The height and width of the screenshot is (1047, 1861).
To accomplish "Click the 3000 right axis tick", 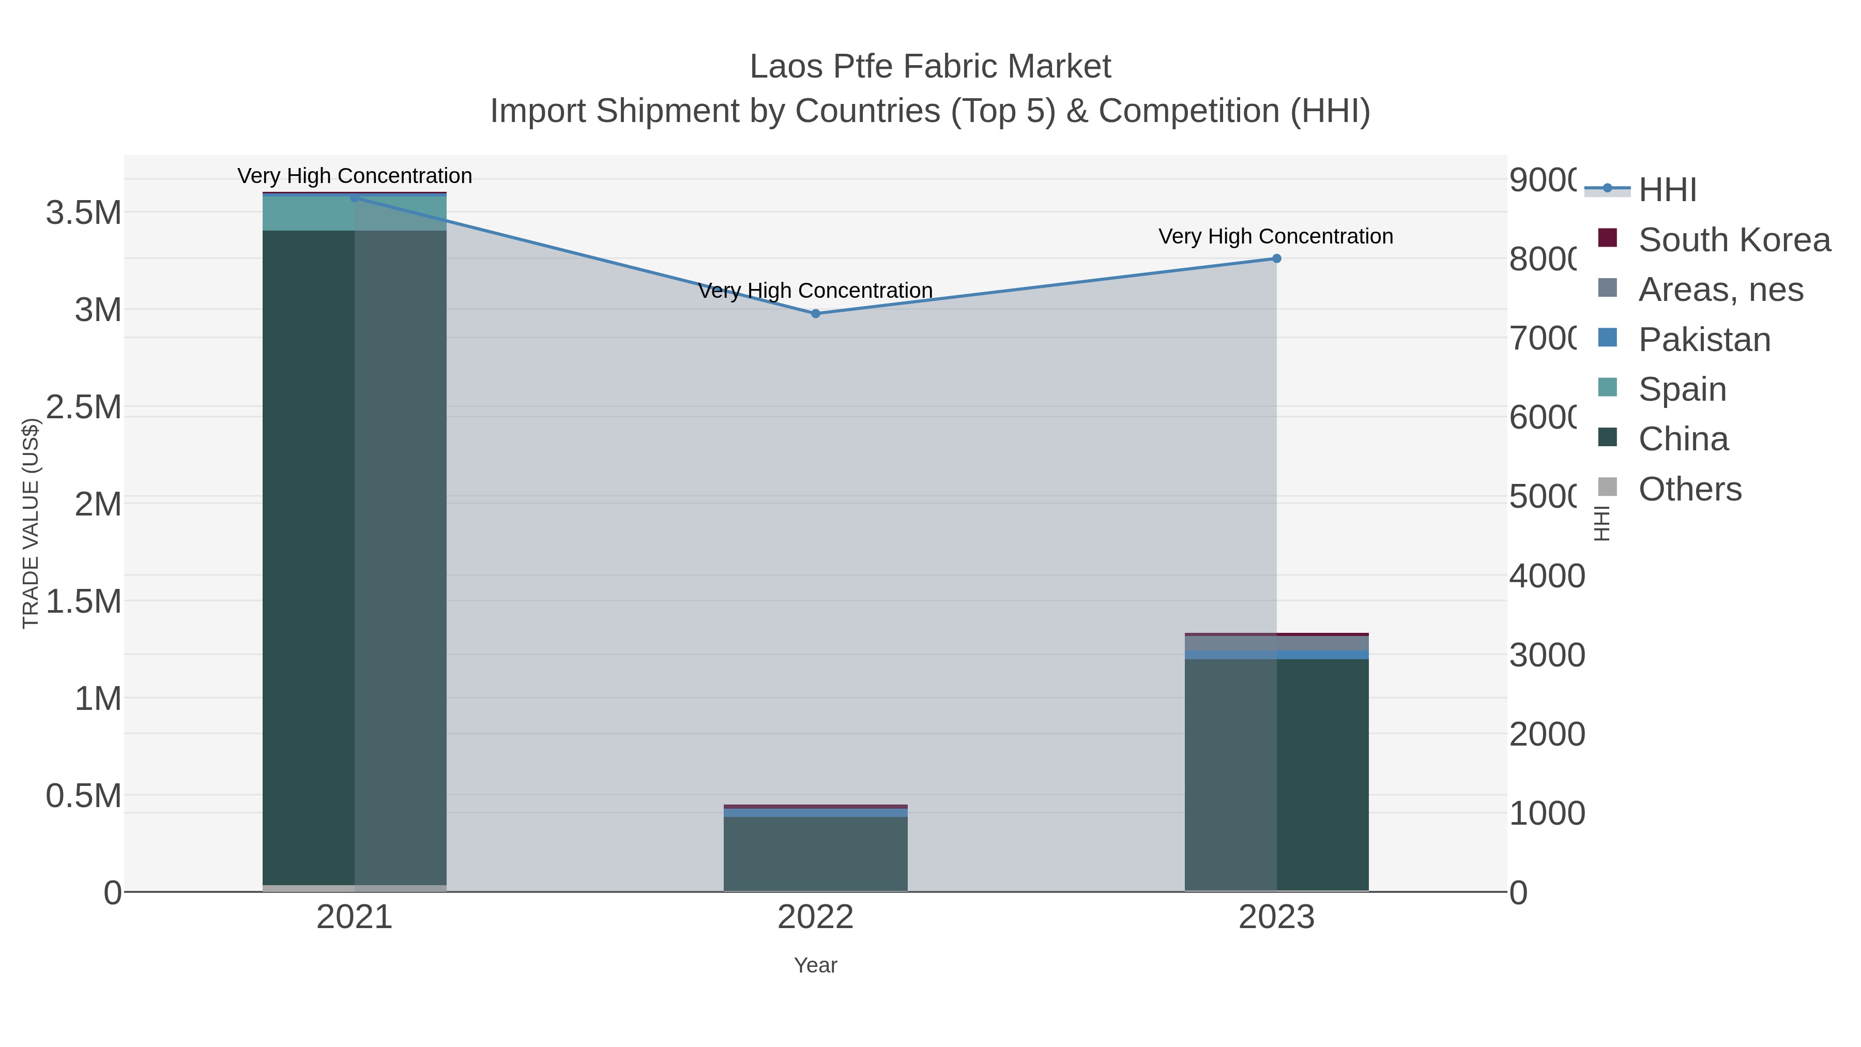I will 1547,656.
